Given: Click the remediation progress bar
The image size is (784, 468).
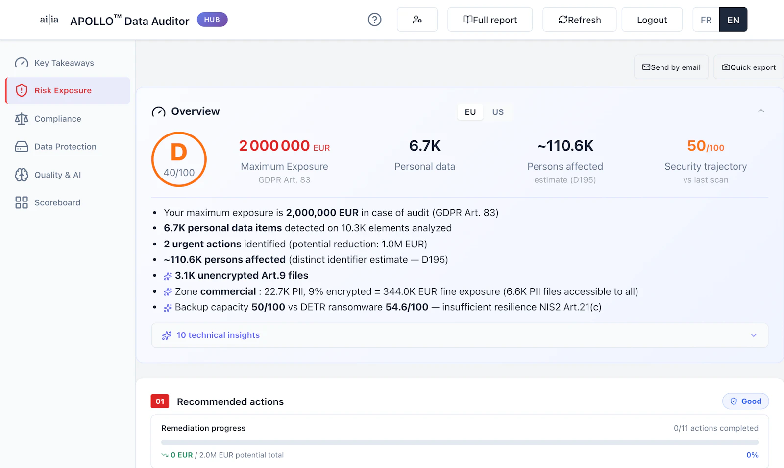Looking at the screenshot, I should (x=460, y=442).
